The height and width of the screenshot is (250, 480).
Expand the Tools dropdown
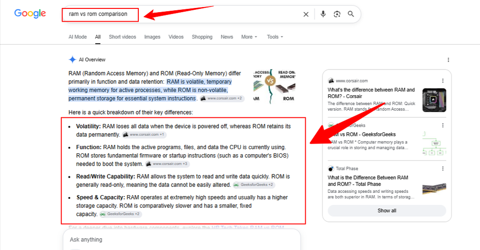click(275, 37)
